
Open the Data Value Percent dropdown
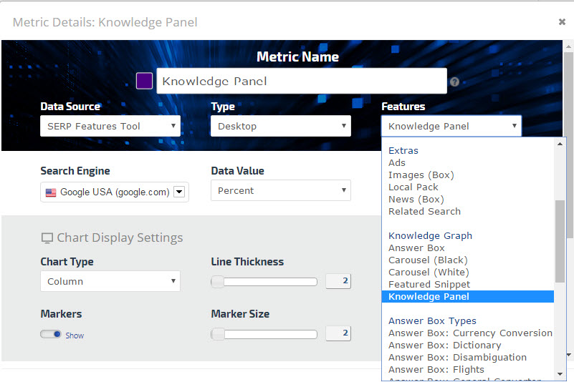[280, 191]
